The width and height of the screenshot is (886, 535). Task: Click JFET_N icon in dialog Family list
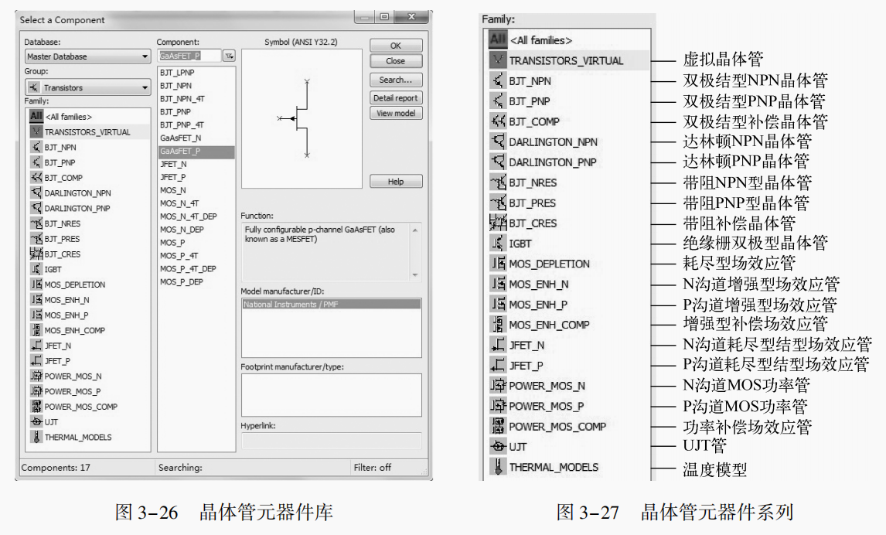pos(36,345)
